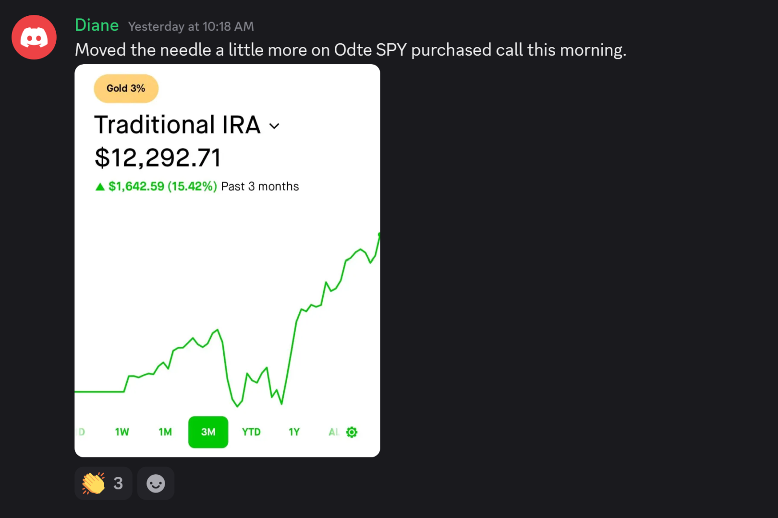Screen dimensions: 778x518
Task: Select the 1M time range
Action: pos(165,432)
